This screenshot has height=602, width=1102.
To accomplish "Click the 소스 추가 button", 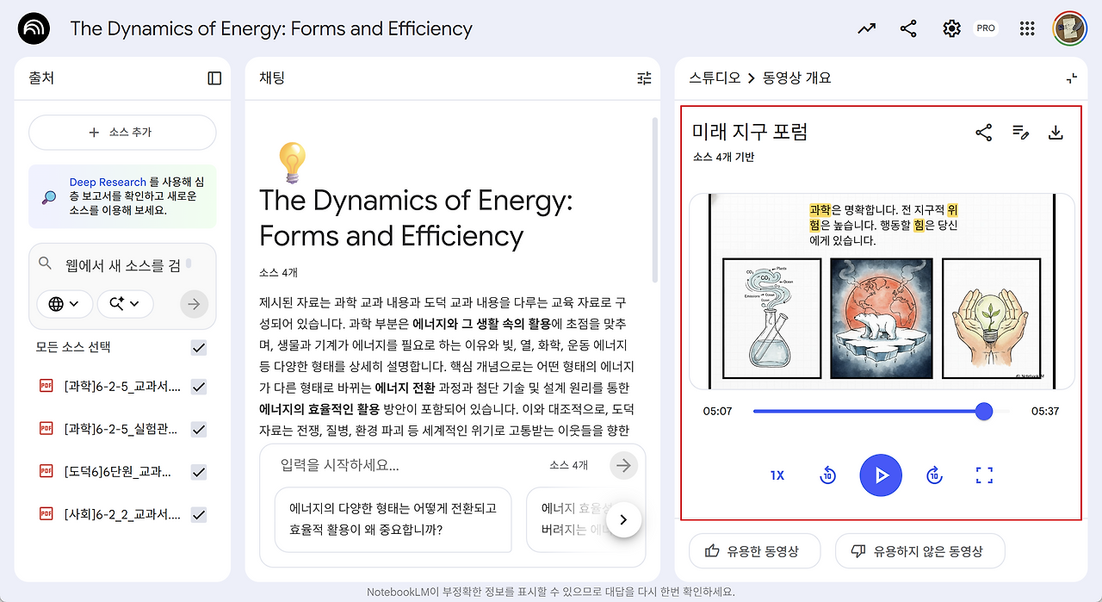I will point(122,133).
